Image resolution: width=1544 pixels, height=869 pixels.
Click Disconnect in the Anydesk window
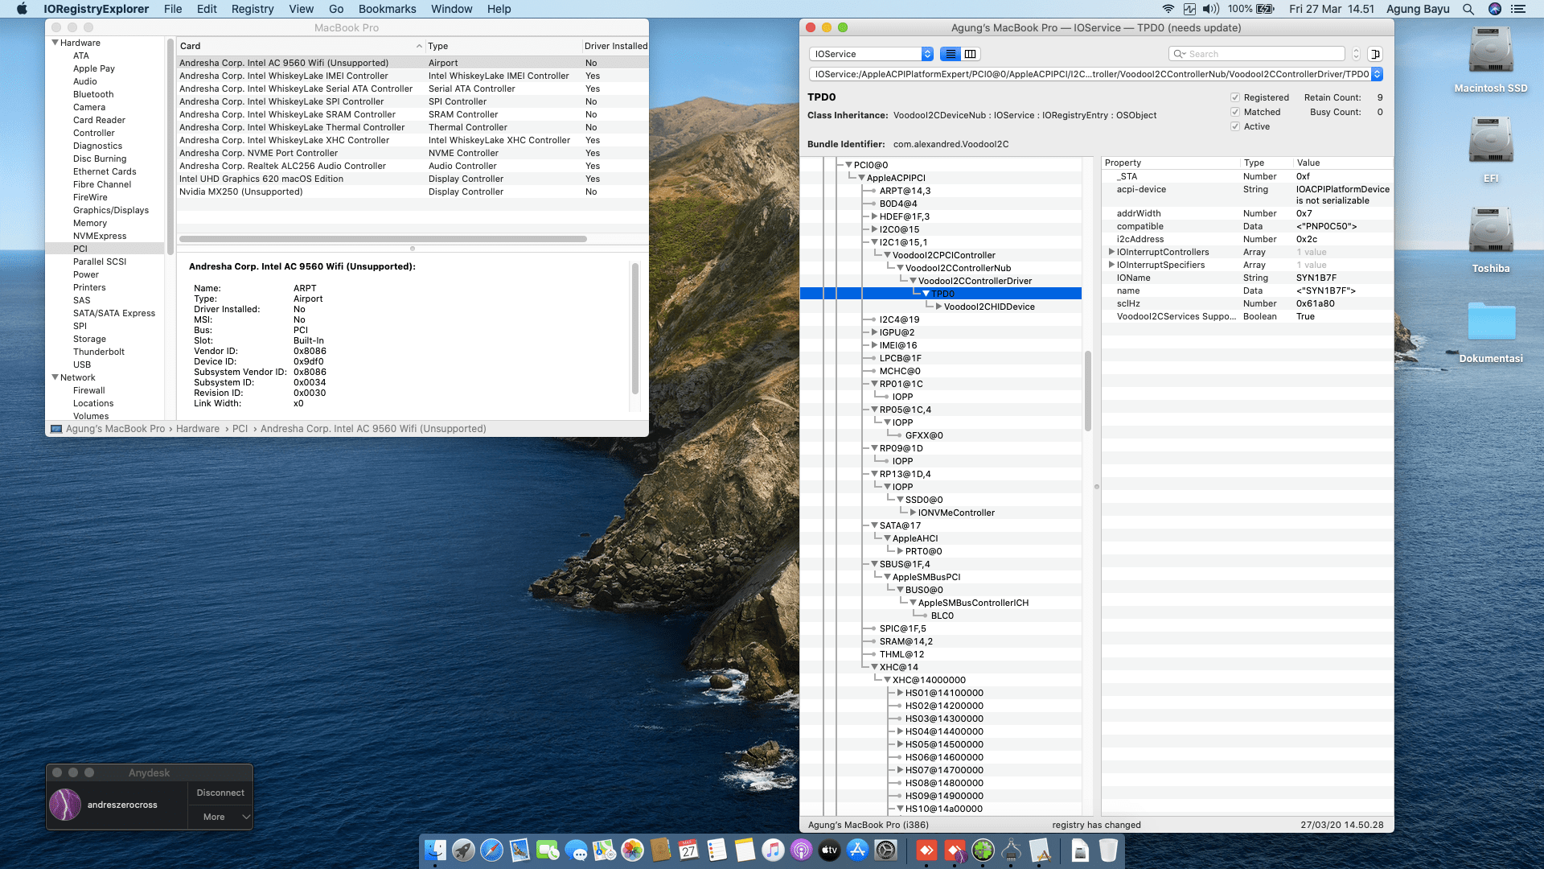[x=220, y=793]
